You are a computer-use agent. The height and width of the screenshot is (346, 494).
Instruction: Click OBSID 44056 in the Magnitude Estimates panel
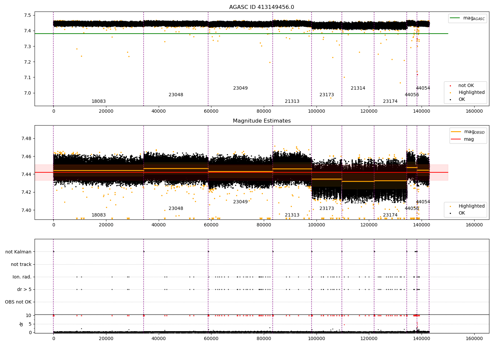412,209
